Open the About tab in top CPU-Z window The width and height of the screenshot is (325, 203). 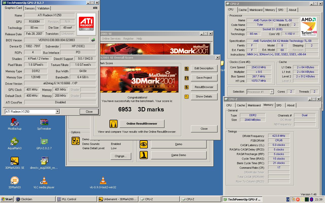[x=292, y=10]
